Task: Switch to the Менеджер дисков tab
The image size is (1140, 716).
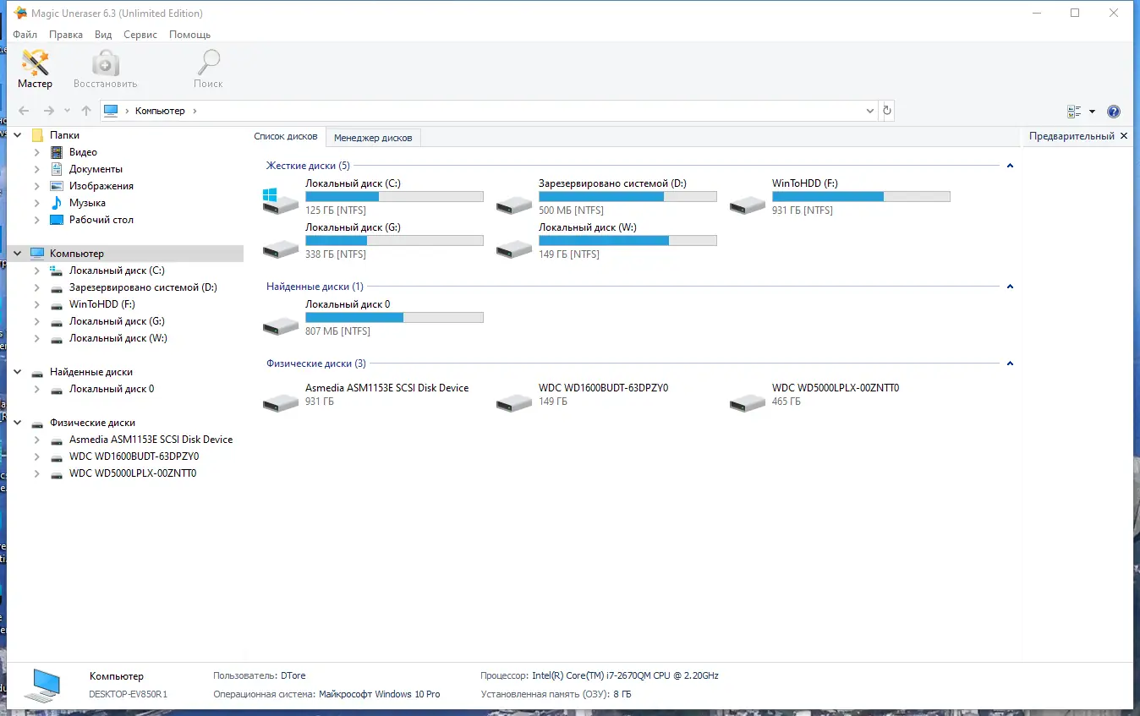Action: point(373,138)
